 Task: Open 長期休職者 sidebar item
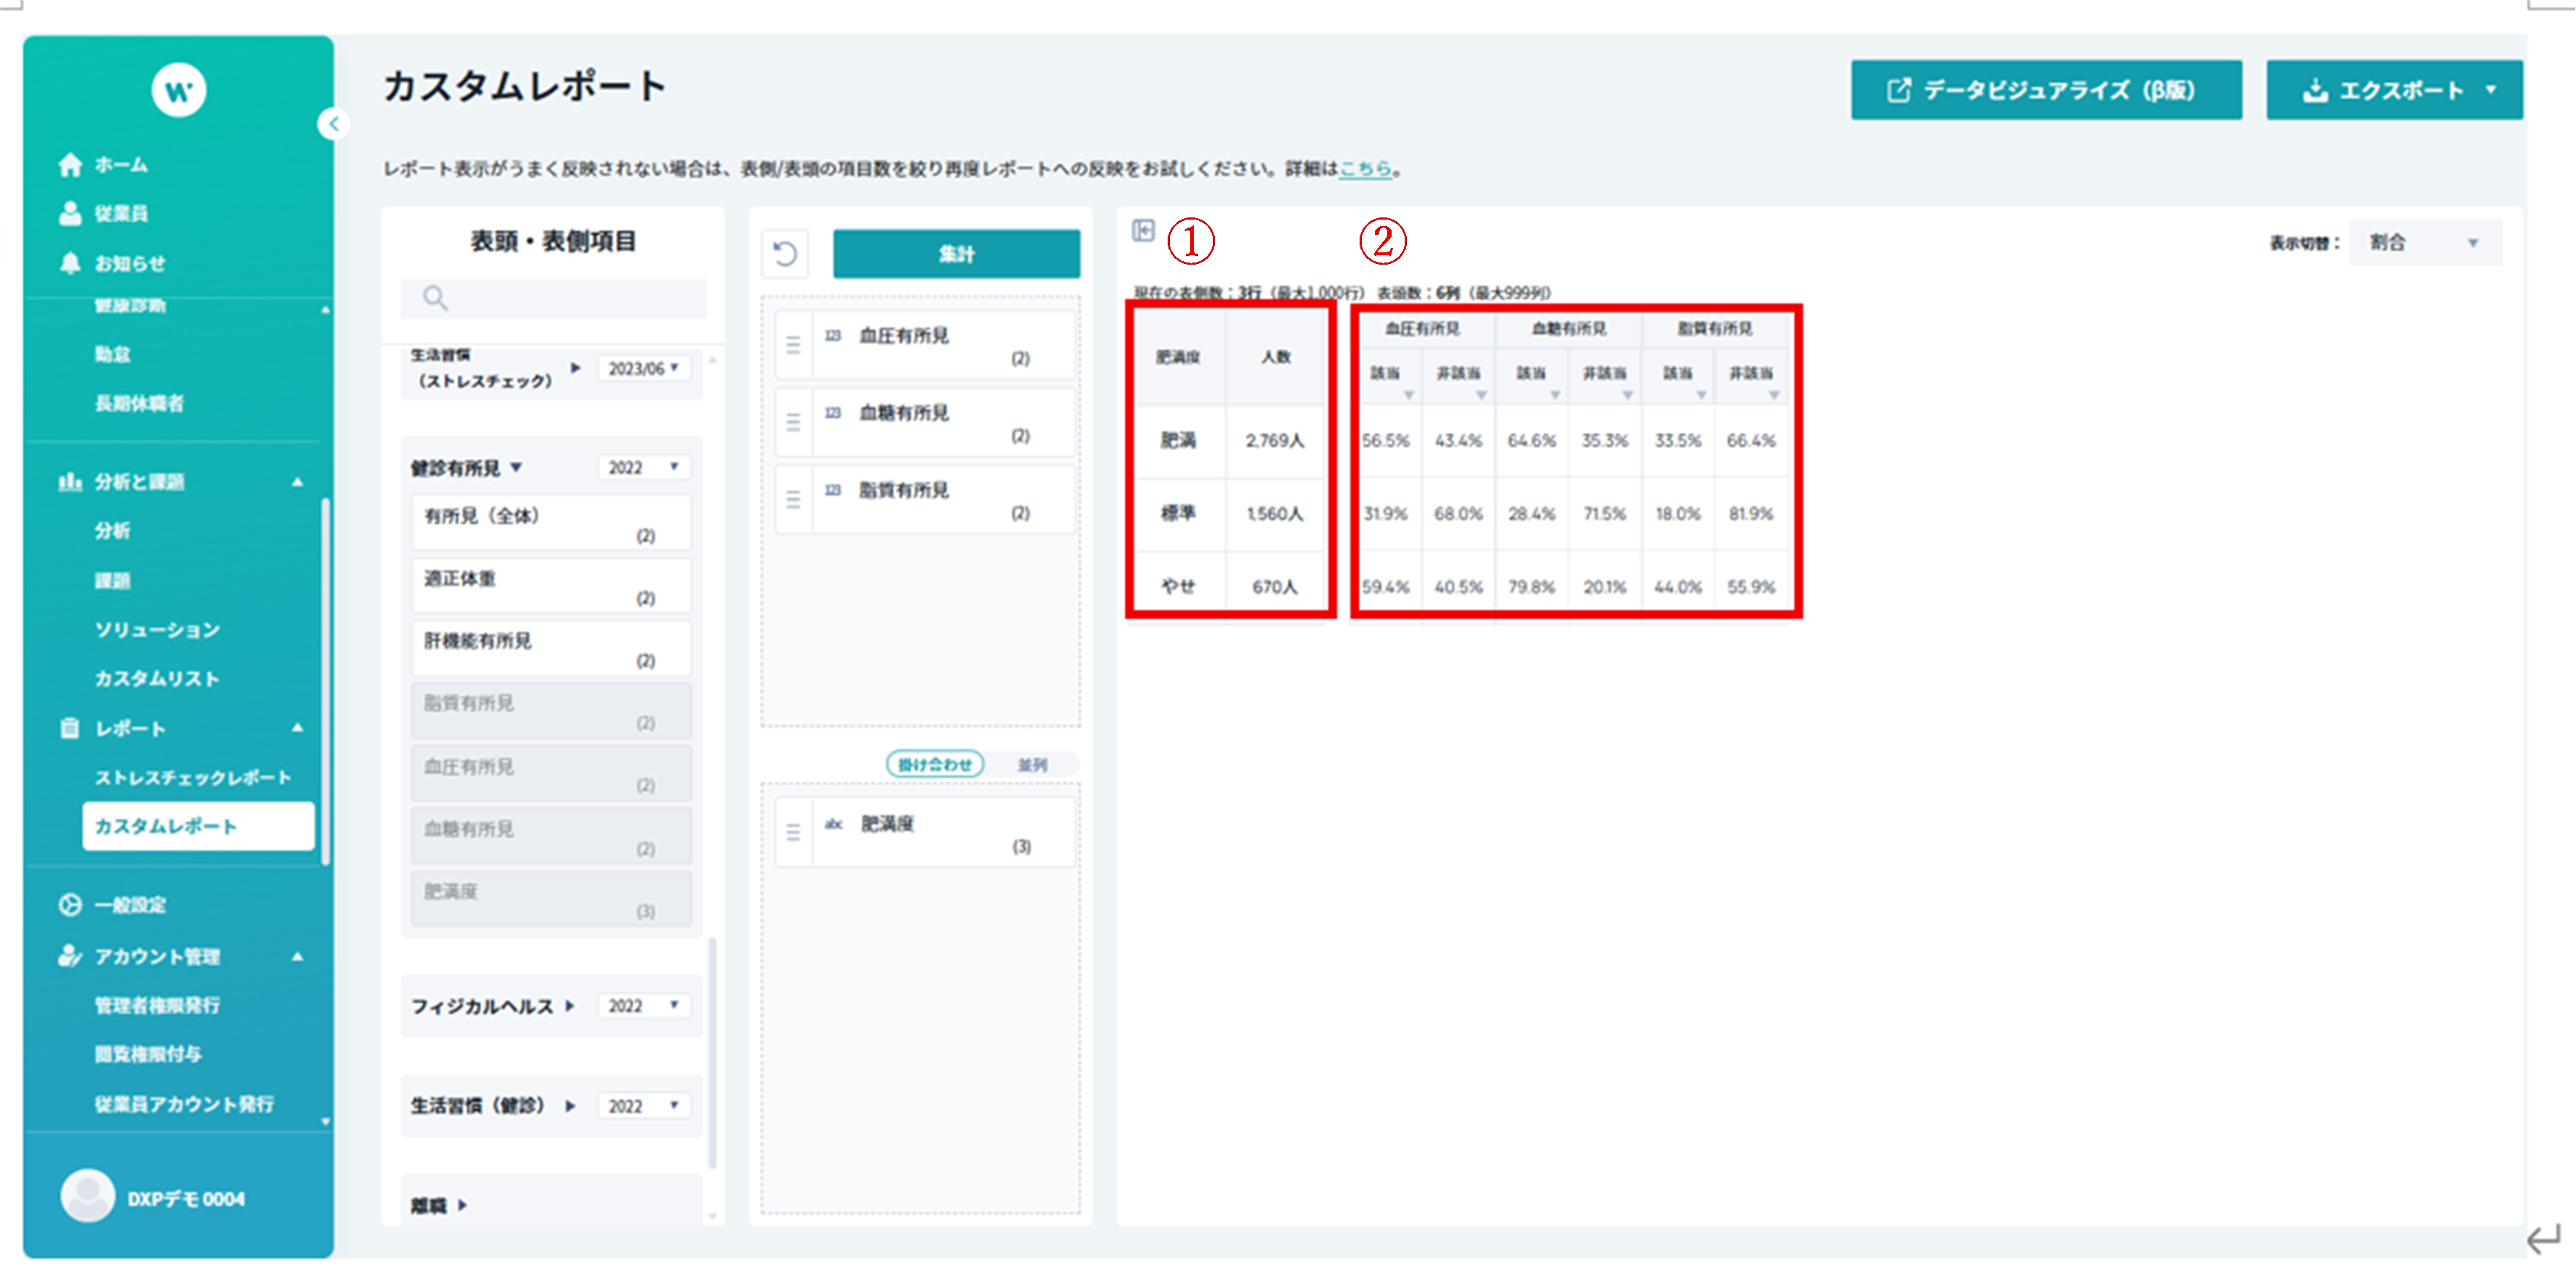[139, 403]
